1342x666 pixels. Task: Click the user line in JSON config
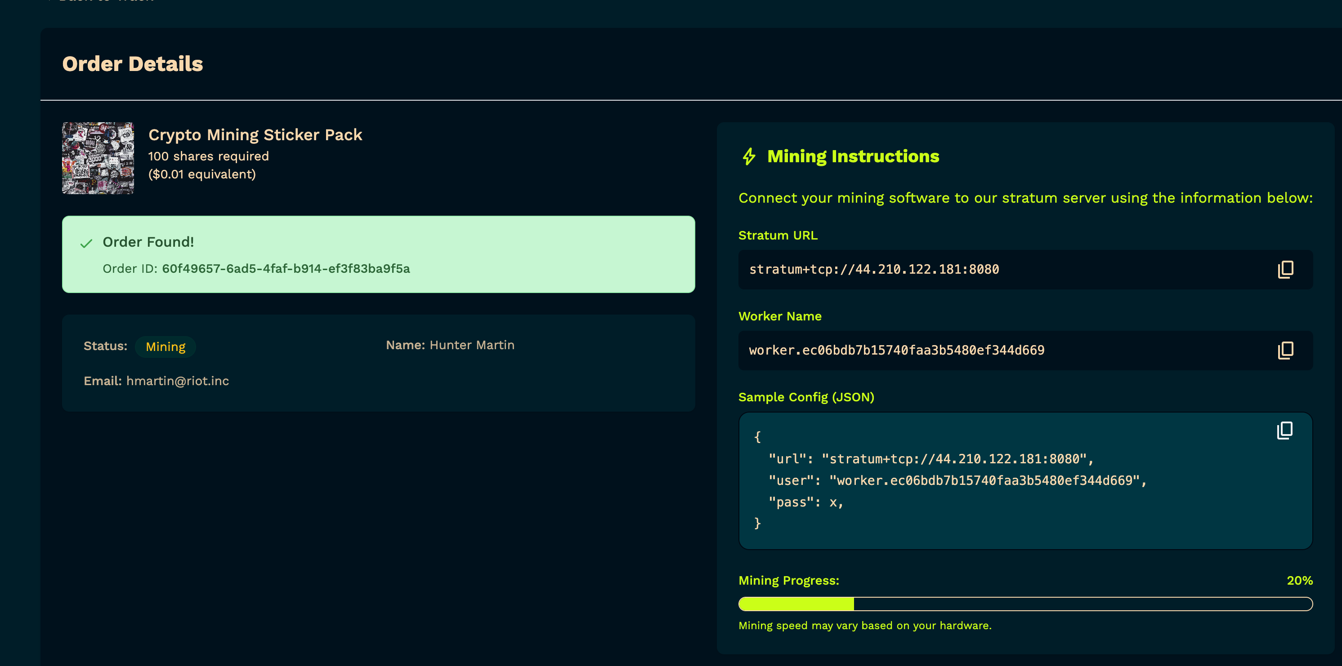(x=957, y=480)
